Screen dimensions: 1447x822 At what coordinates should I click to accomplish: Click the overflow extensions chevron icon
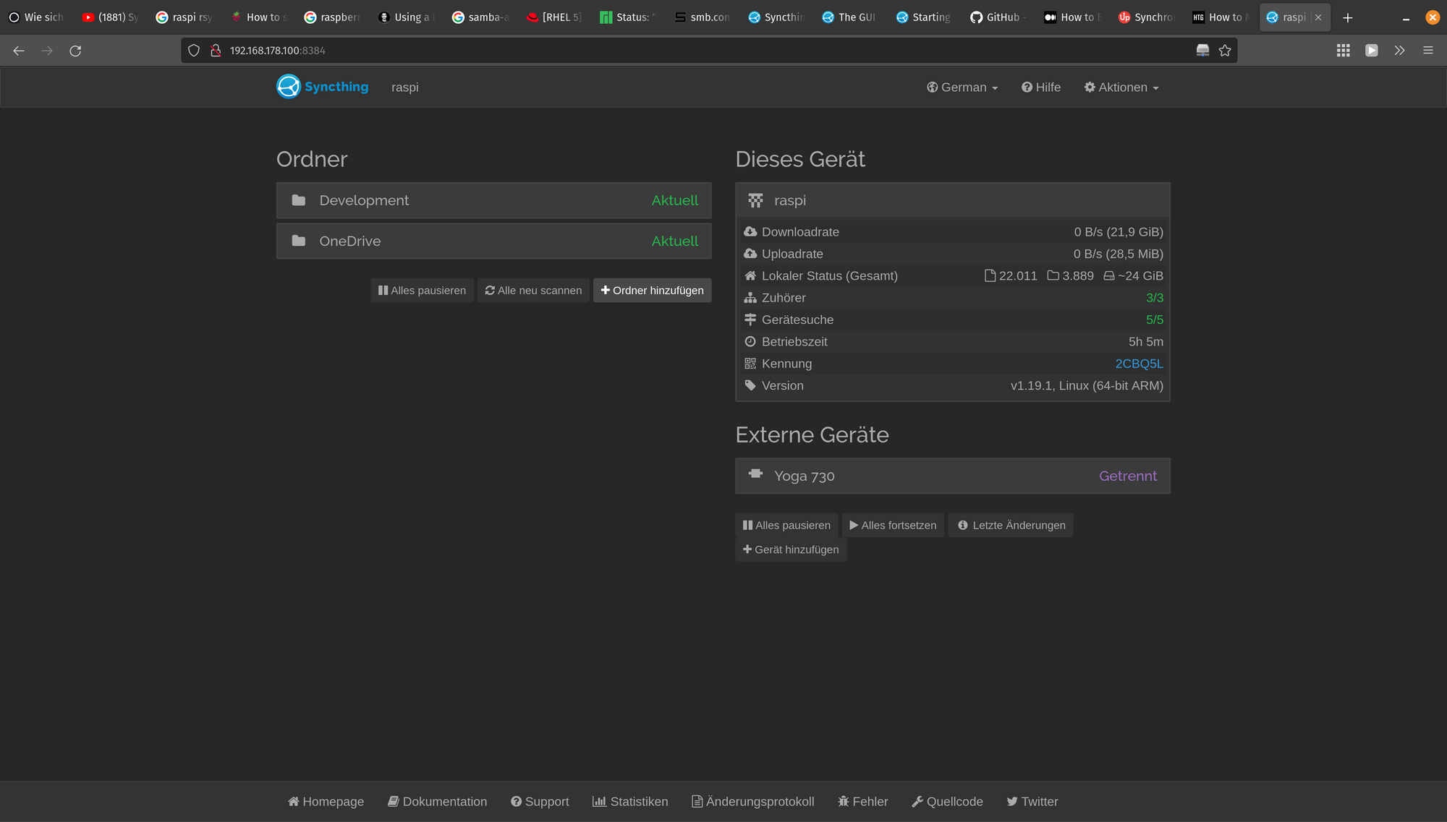coord(1400,51)
